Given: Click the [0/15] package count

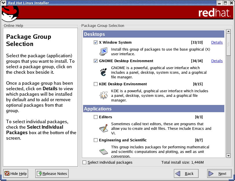Looking at the screenshot, I should [198, 84].
